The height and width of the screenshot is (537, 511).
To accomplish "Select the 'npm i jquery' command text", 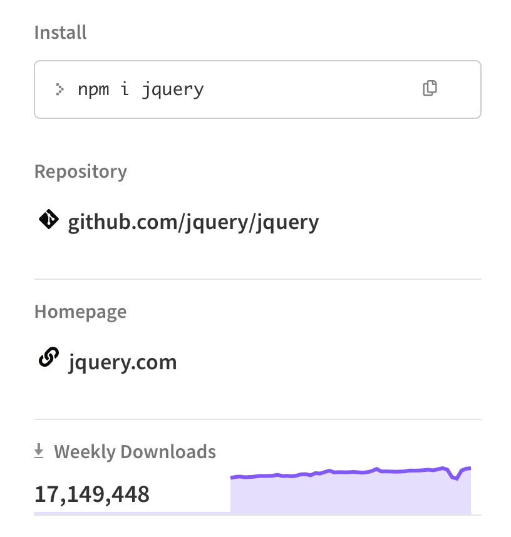I will [141, 89].
